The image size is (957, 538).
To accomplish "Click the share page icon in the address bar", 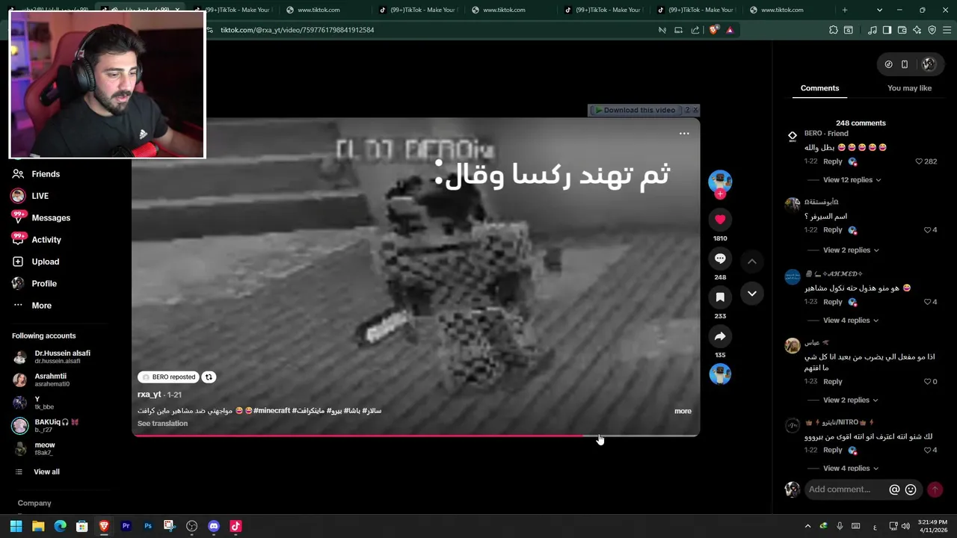I will 695,30.
